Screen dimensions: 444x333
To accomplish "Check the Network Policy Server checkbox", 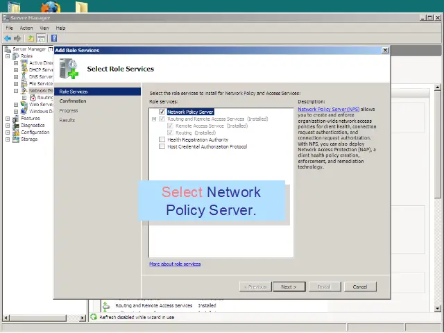I will pyautogui.click(x=162, y=112).
